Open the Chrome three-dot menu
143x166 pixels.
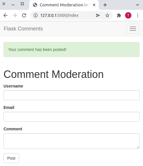[x=137, y=15]
